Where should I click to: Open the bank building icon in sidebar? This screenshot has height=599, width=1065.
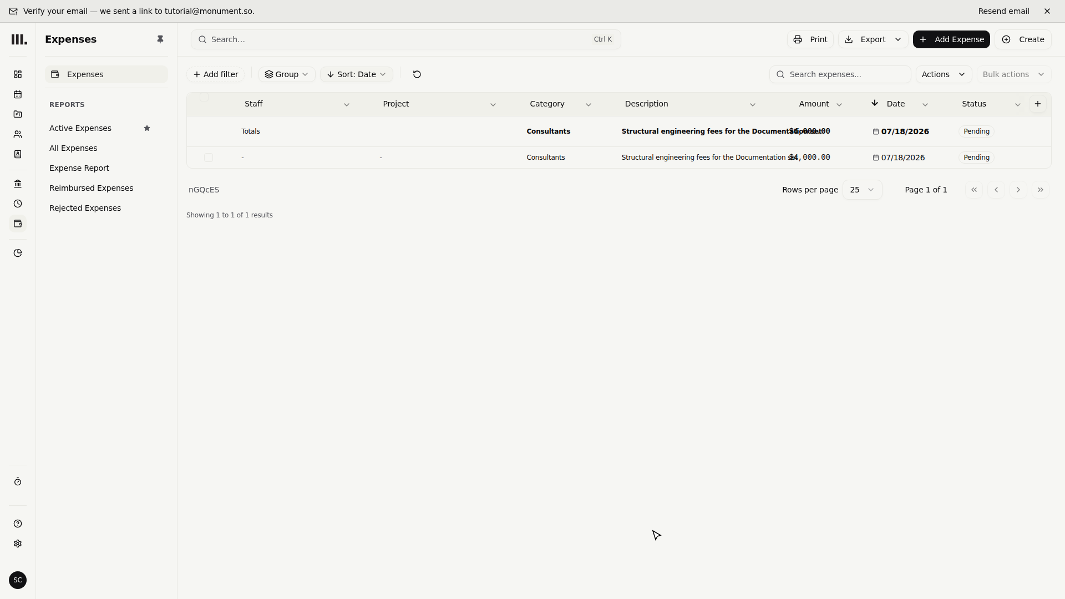pyautogui.click(x=18, y=184)
